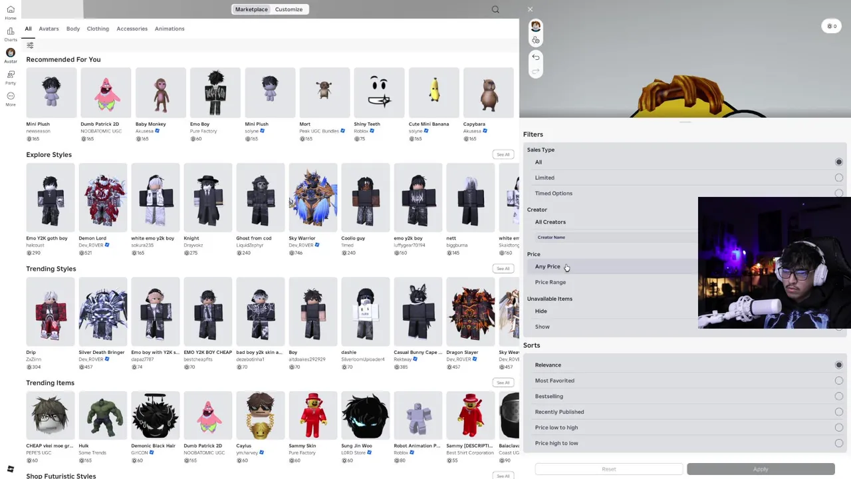This screenshot has height=479, width=851.
Task: Switch to the Marketplace tab
Action: tap(251, 9)
